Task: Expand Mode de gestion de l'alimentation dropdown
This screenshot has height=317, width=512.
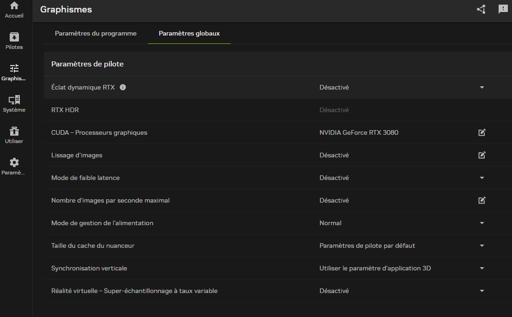Action: click(x=482, y=223)
